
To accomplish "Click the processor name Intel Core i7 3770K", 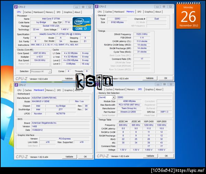I will click(x=51, y=19).
